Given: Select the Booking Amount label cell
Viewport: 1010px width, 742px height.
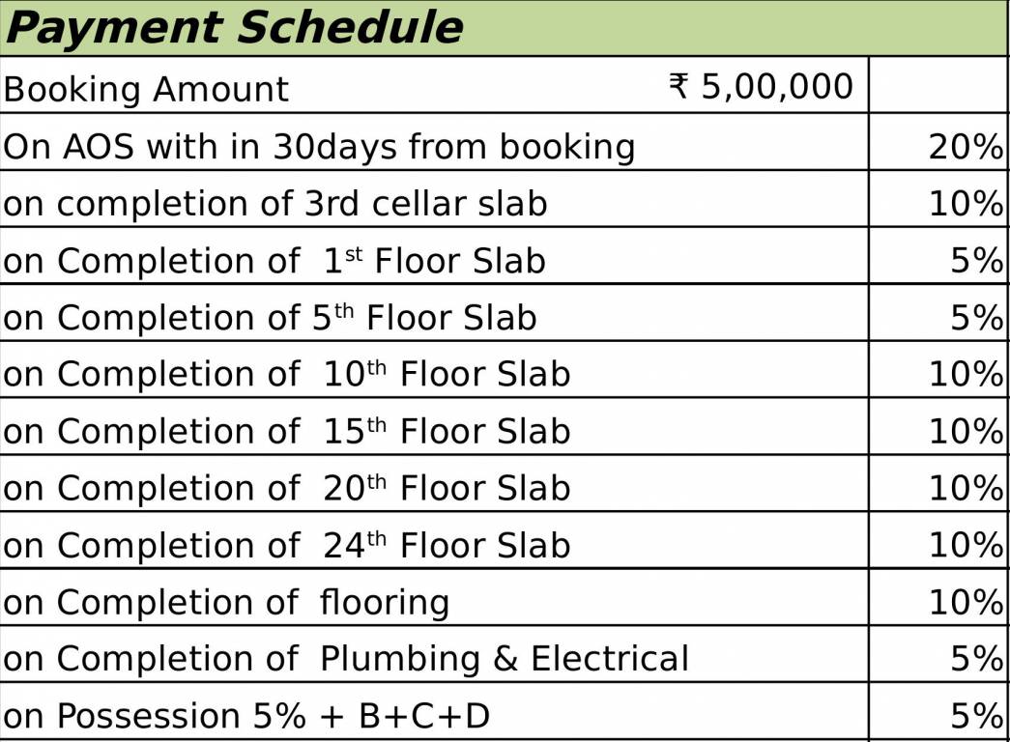Looking at the screenshot, I should tap(146, 90).
